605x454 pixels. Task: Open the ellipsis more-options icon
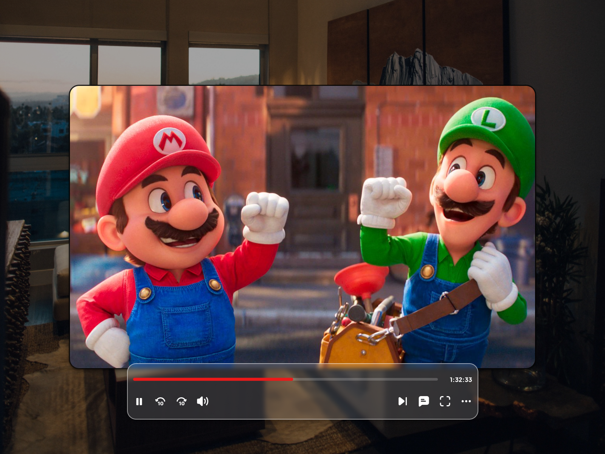pos(466,402)
